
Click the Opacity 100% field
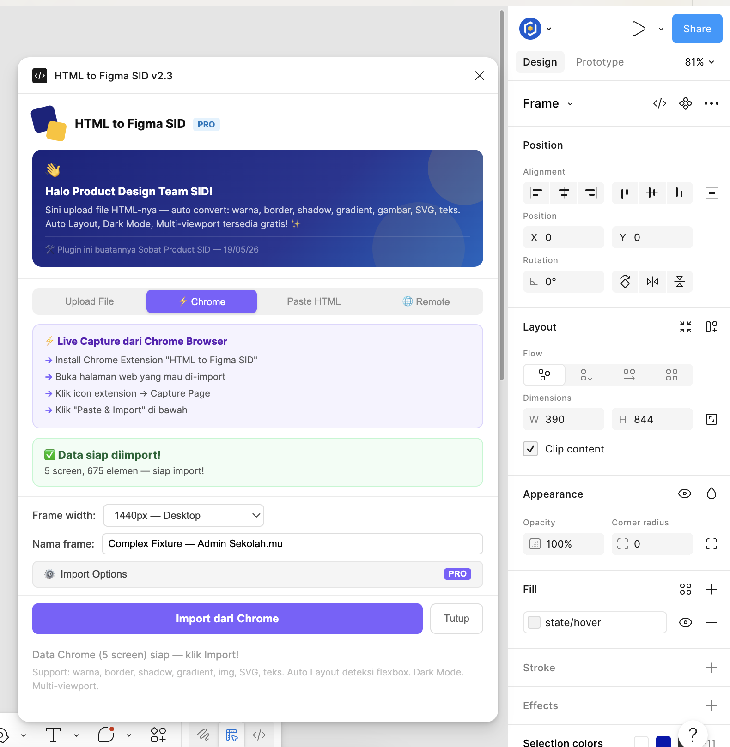564,544
